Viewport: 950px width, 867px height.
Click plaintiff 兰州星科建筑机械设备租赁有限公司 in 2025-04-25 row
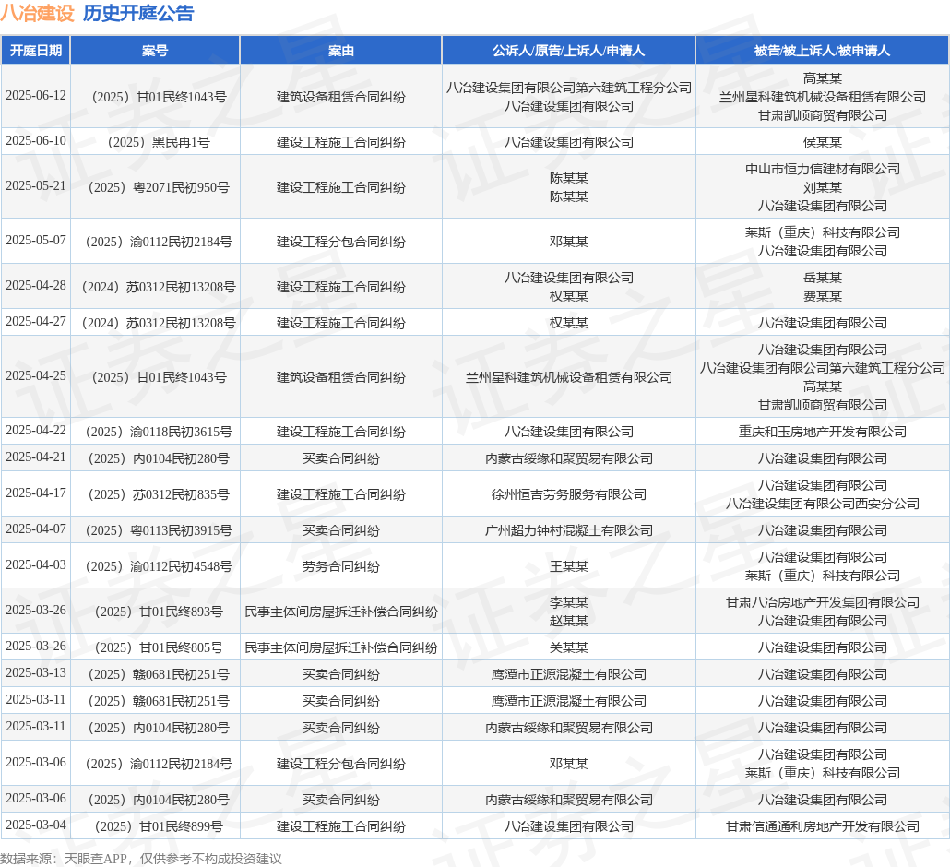(568, 377)
